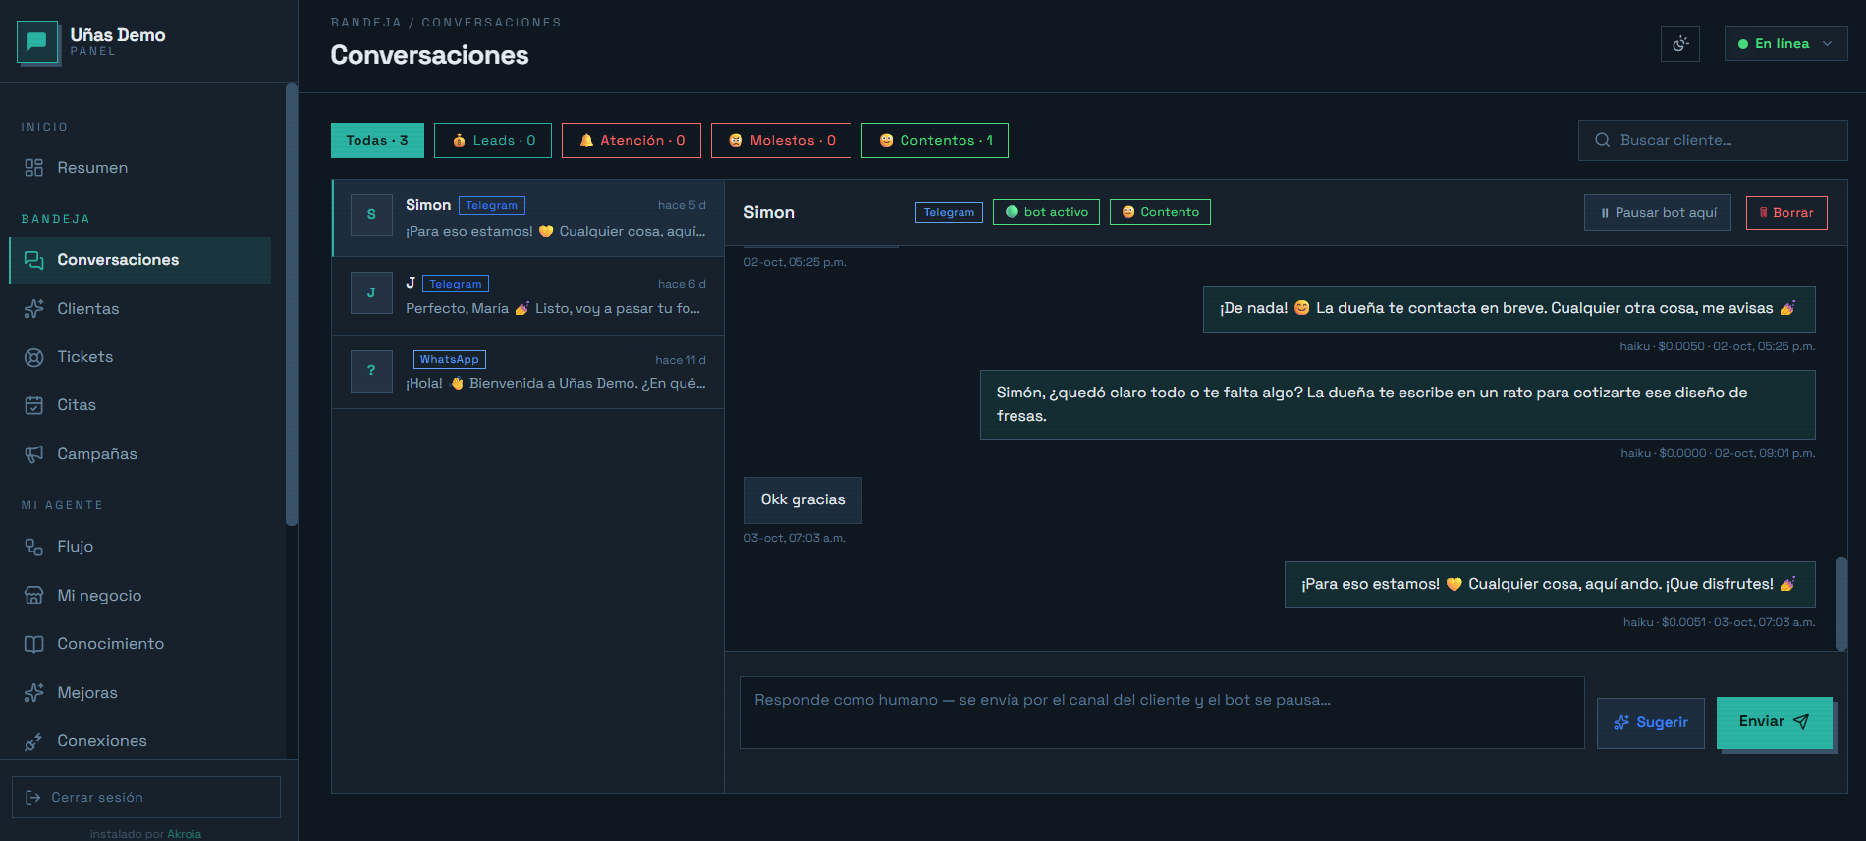This screenshot has width=1866, height=841.
Task: Click the Clientas sparkle icon
Action: pyautogui.click(x=34, y=309)
